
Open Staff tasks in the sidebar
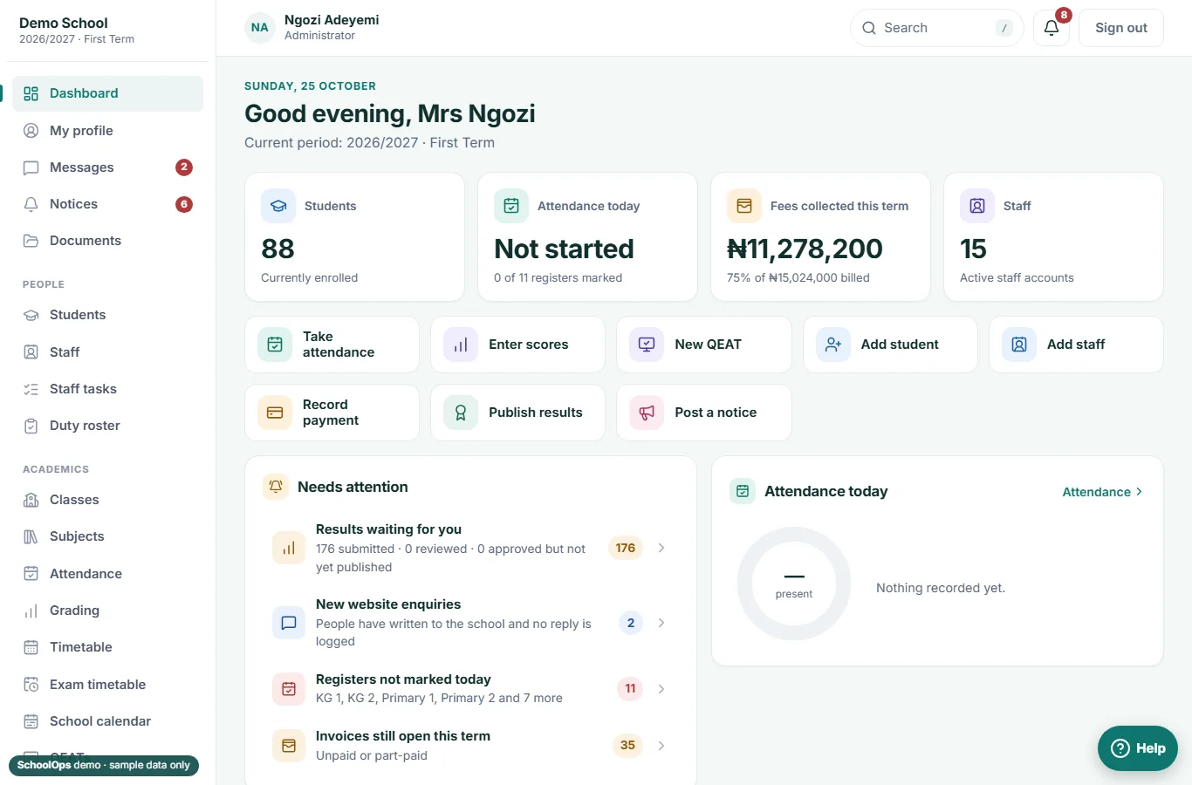(107, 389)
